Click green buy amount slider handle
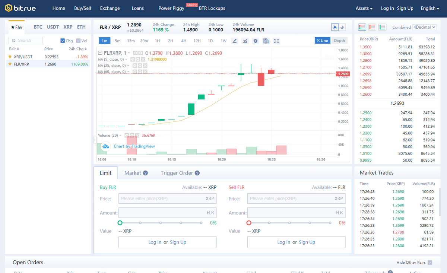Image resolution: width=447 pixels, height=273 pixels. pos(120,223)
